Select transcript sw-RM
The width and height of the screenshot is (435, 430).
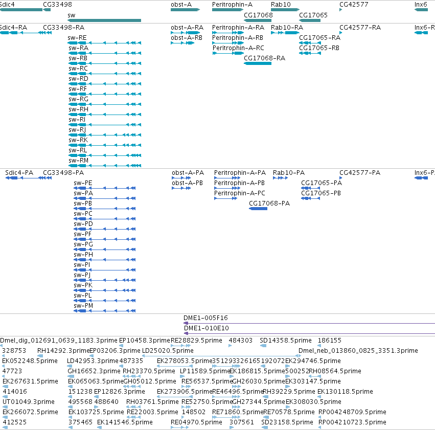(104, 166)
